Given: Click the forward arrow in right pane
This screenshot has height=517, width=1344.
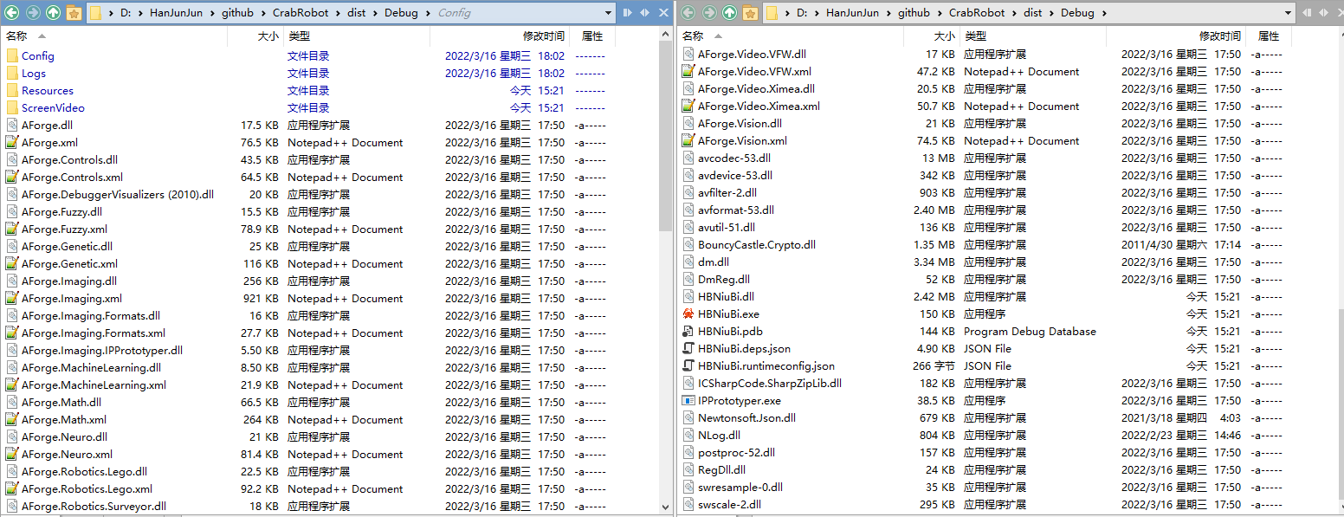Looking at the screenshot, I should point(709,13).
